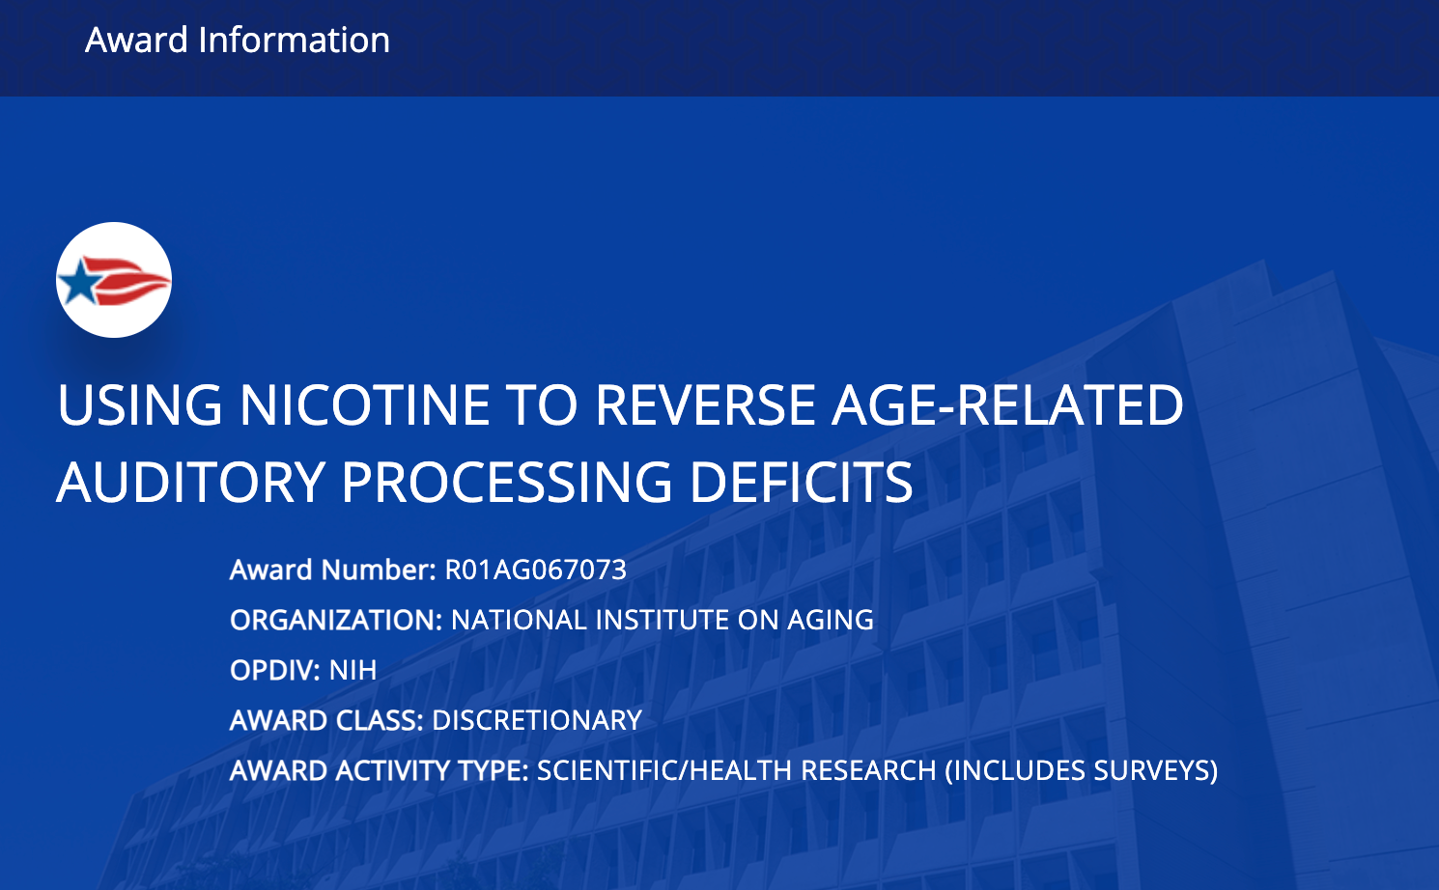Viewport: 1439px width, 890px height.
Task: Select the ORGANIZATION field label
Action: tap(331, 621)
